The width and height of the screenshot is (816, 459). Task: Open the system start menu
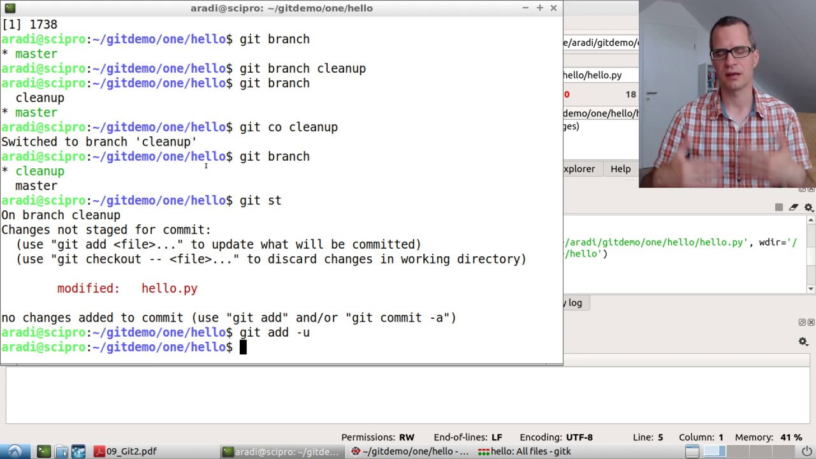tap(14, 451)
